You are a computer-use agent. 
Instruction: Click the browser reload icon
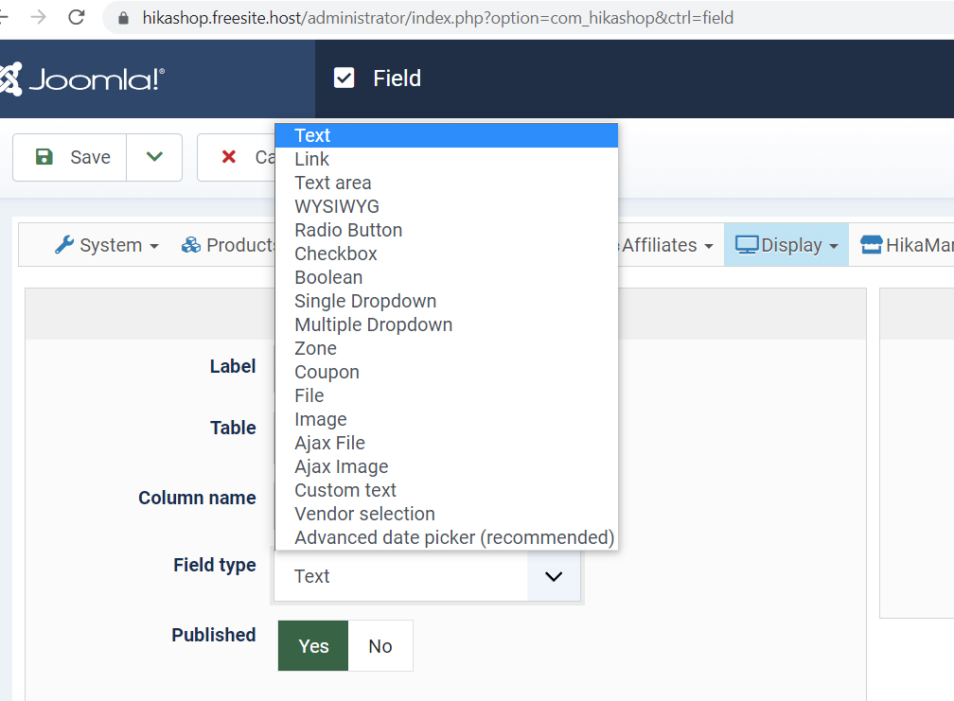tap(77, 17)
